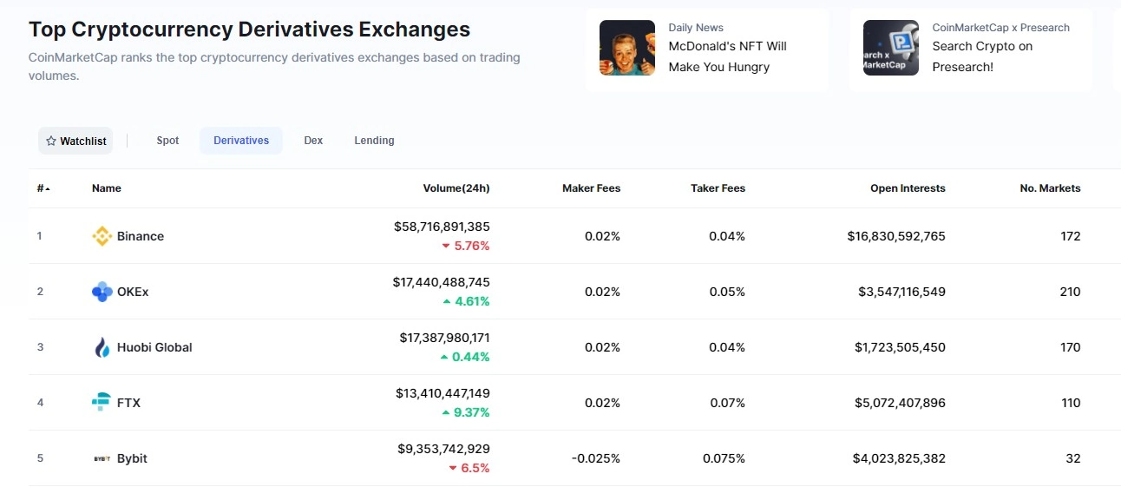Open 'Search Crypto on Presearch!' headline
The width and height of the screenshot is (1121, 487).
[x=982, y=56]
